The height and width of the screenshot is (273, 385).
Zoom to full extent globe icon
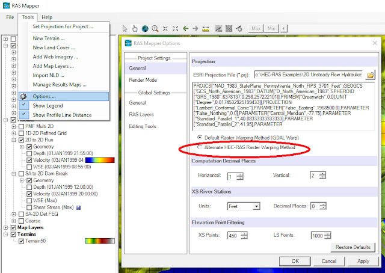coord(145,29)
